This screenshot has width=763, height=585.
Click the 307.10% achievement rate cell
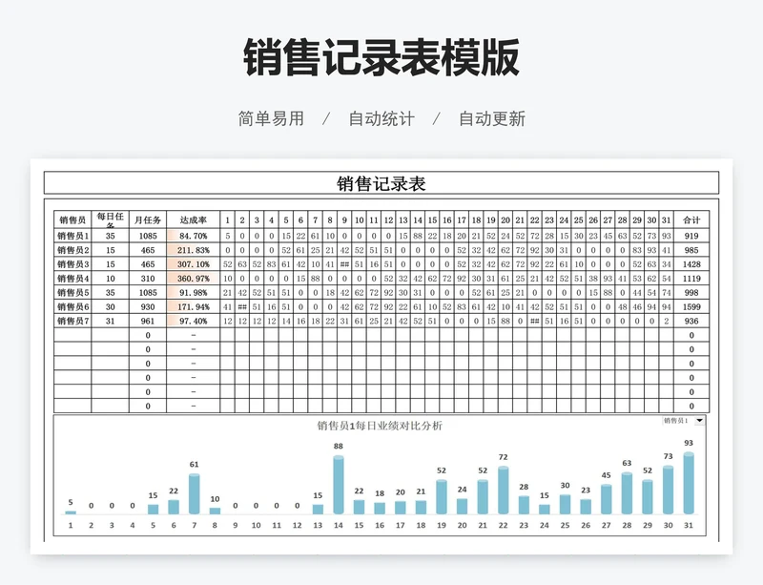(x=194, y=264)
